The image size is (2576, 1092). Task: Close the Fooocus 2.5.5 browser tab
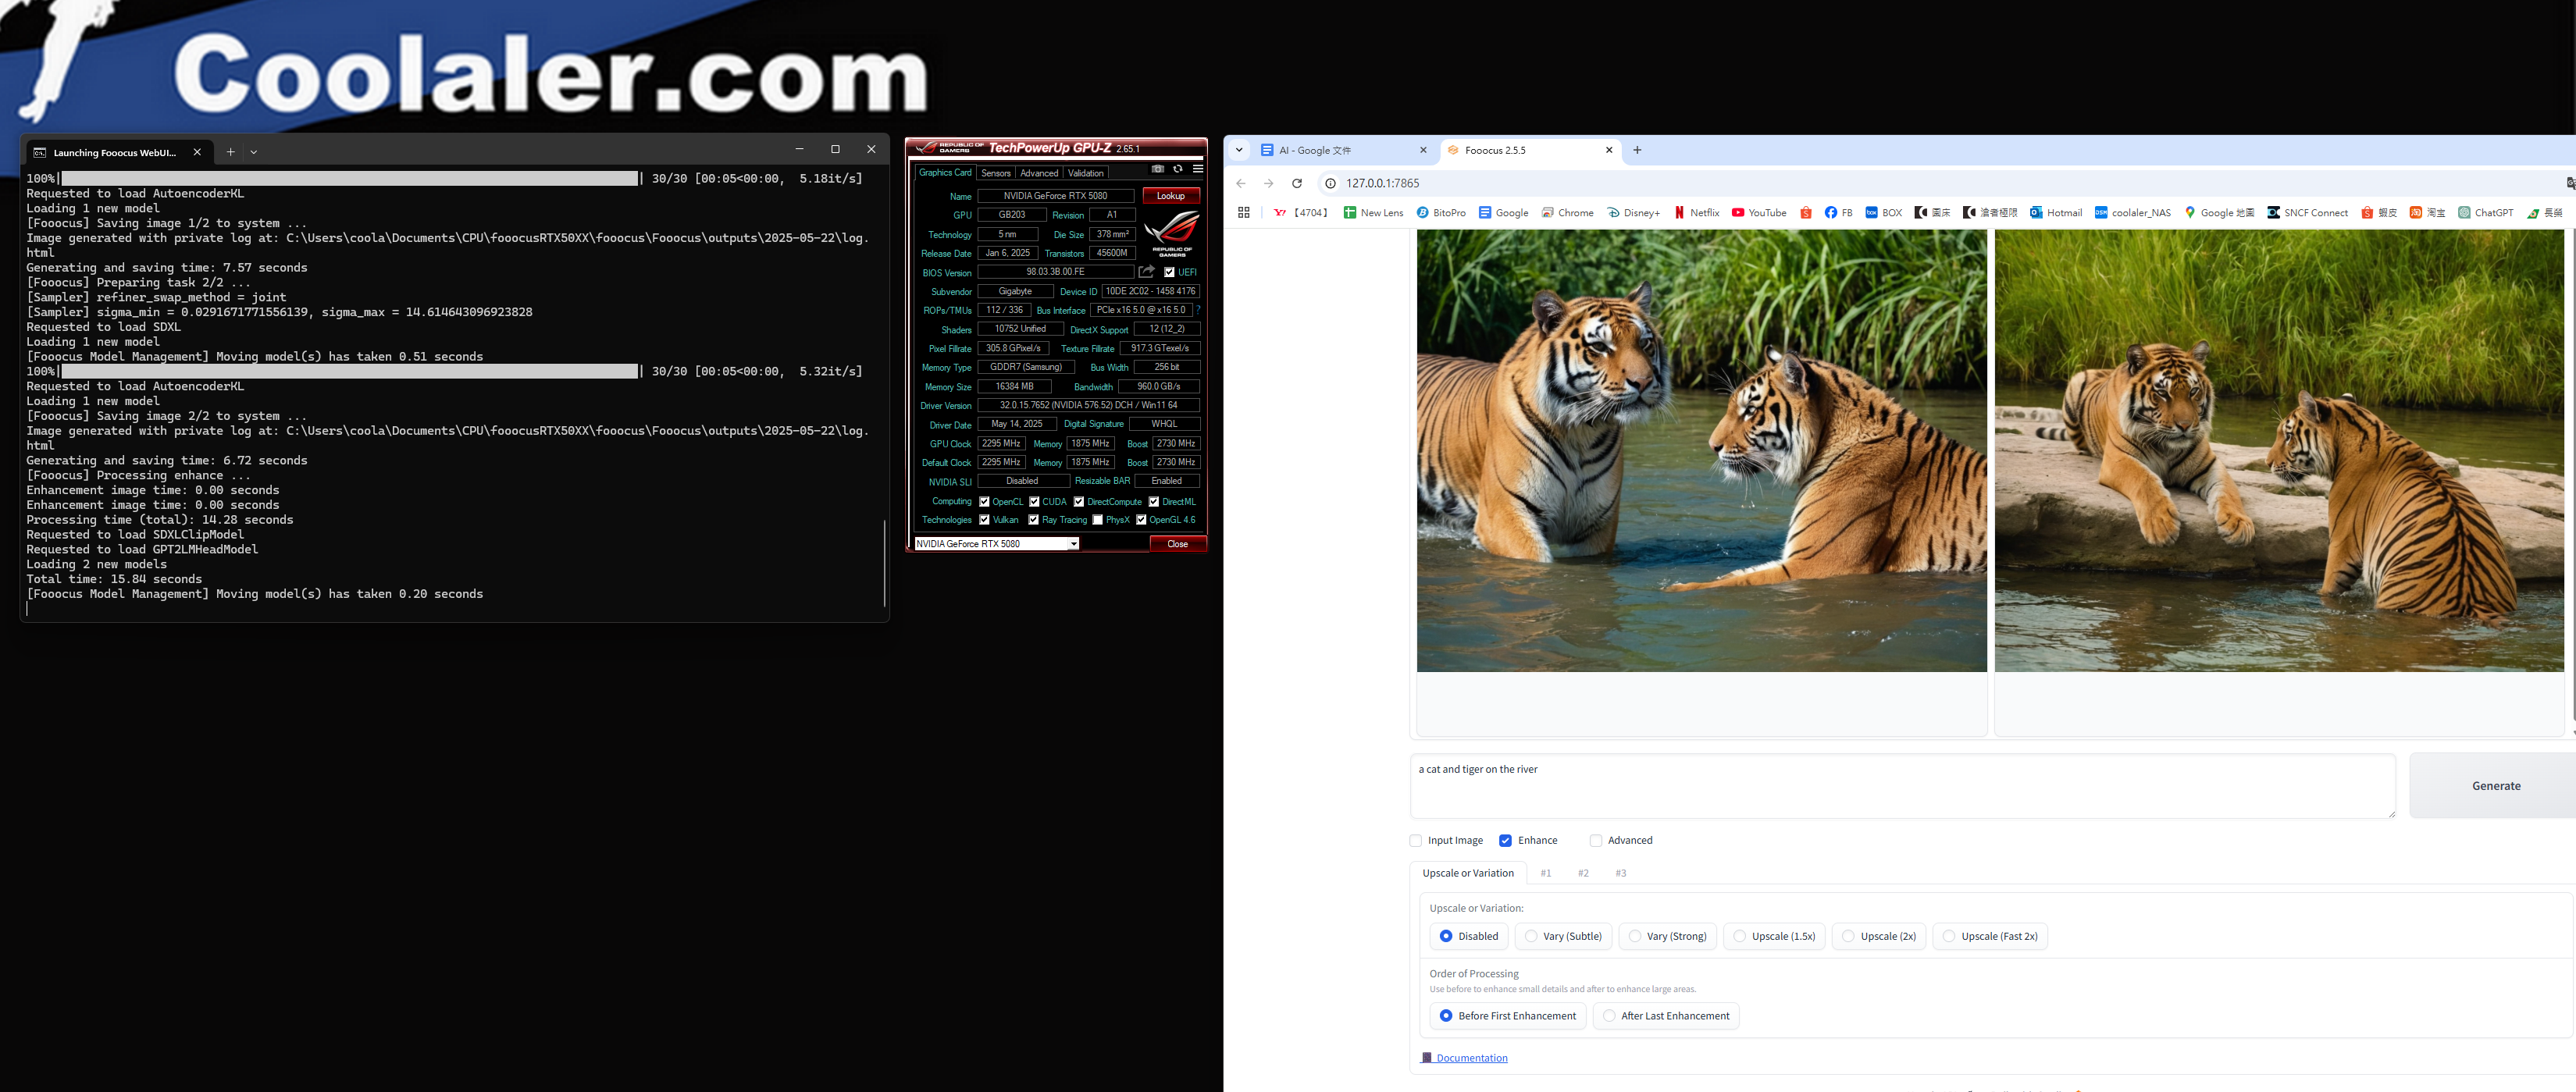click(x=1609, y=150)
